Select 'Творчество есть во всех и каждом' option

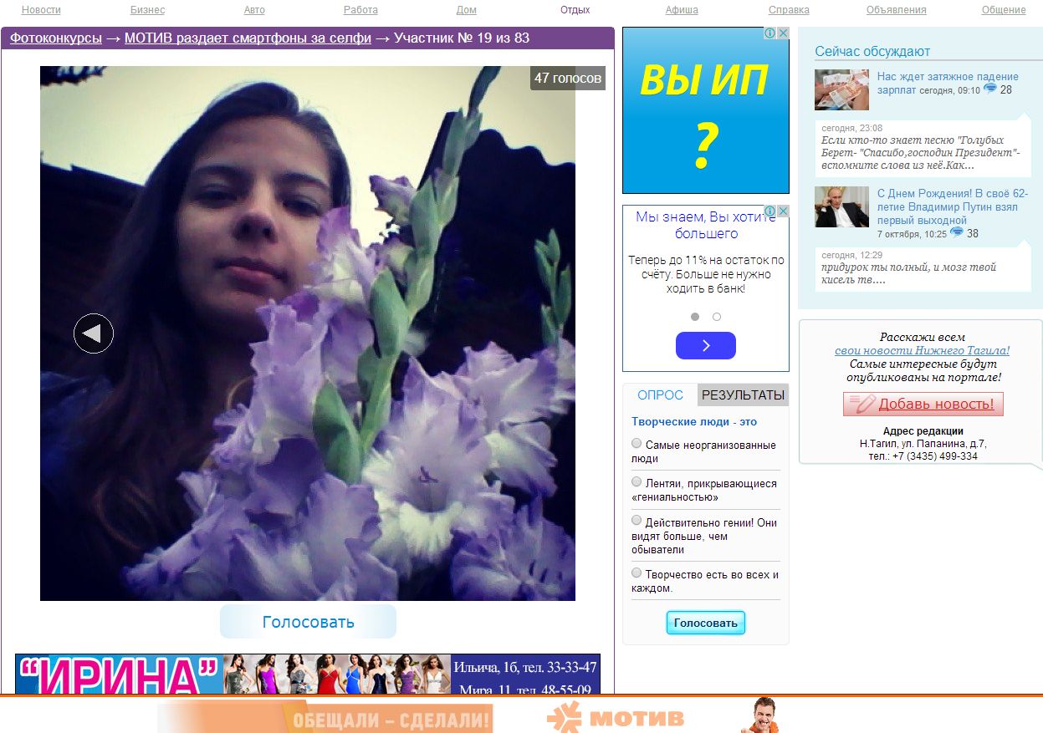tap(637, 573)
